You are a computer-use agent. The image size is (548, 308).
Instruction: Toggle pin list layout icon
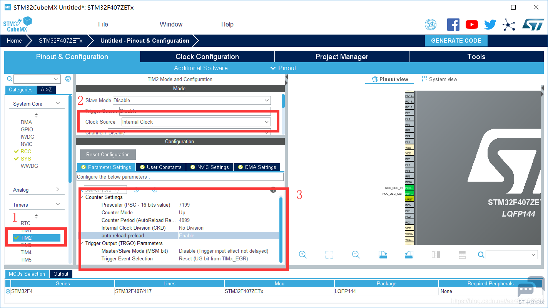click(462, 255)
